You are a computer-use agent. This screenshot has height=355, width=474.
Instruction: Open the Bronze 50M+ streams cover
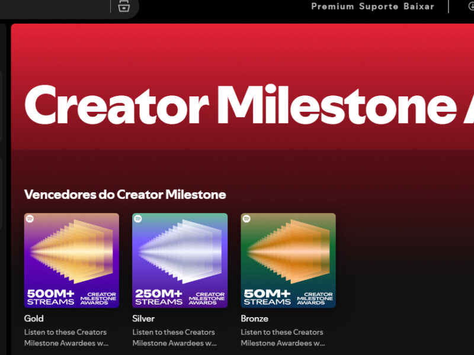tap(289, 260)
